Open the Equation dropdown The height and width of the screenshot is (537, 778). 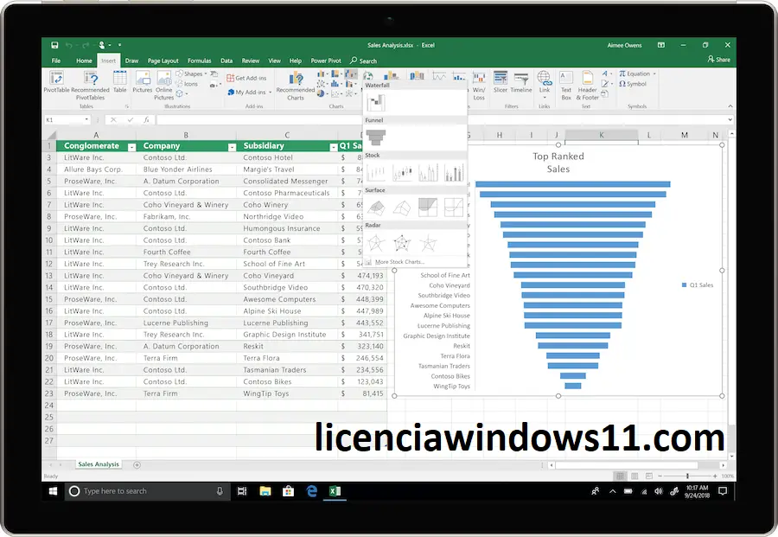[654, 74]
